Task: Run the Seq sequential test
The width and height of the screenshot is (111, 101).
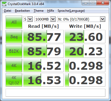Action: coord(14,37)
